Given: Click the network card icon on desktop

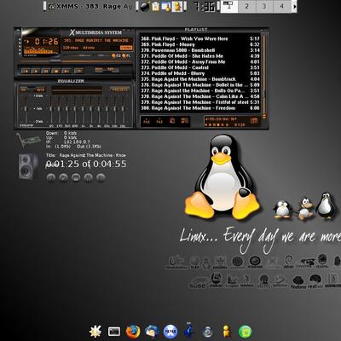Looking at the screenshot, I should coord(28,140).
